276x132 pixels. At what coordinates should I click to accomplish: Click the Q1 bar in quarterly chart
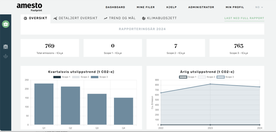[44, 104]
